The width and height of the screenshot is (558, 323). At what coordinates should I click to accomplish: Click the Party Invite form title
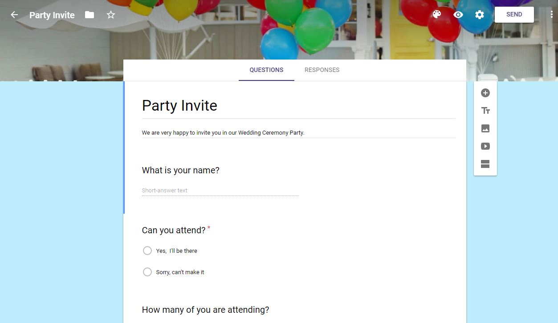(179, 106)
